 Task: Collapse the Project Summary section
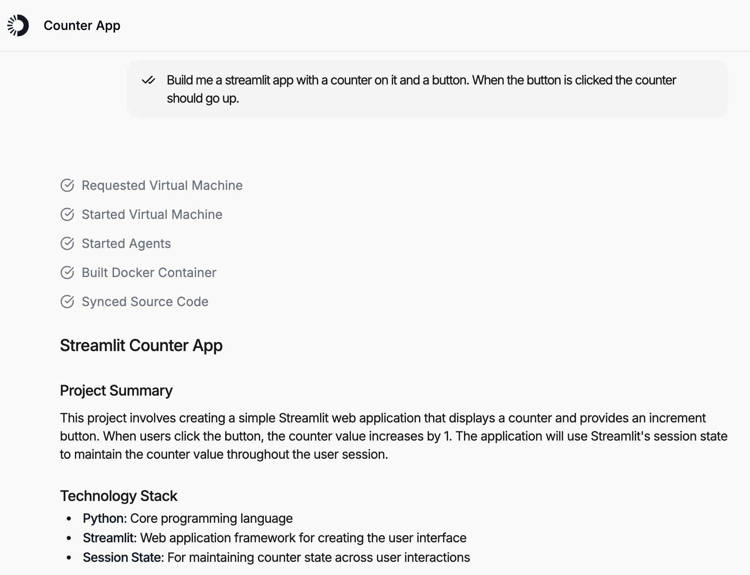pyautogui.click(x=116, y=390)
